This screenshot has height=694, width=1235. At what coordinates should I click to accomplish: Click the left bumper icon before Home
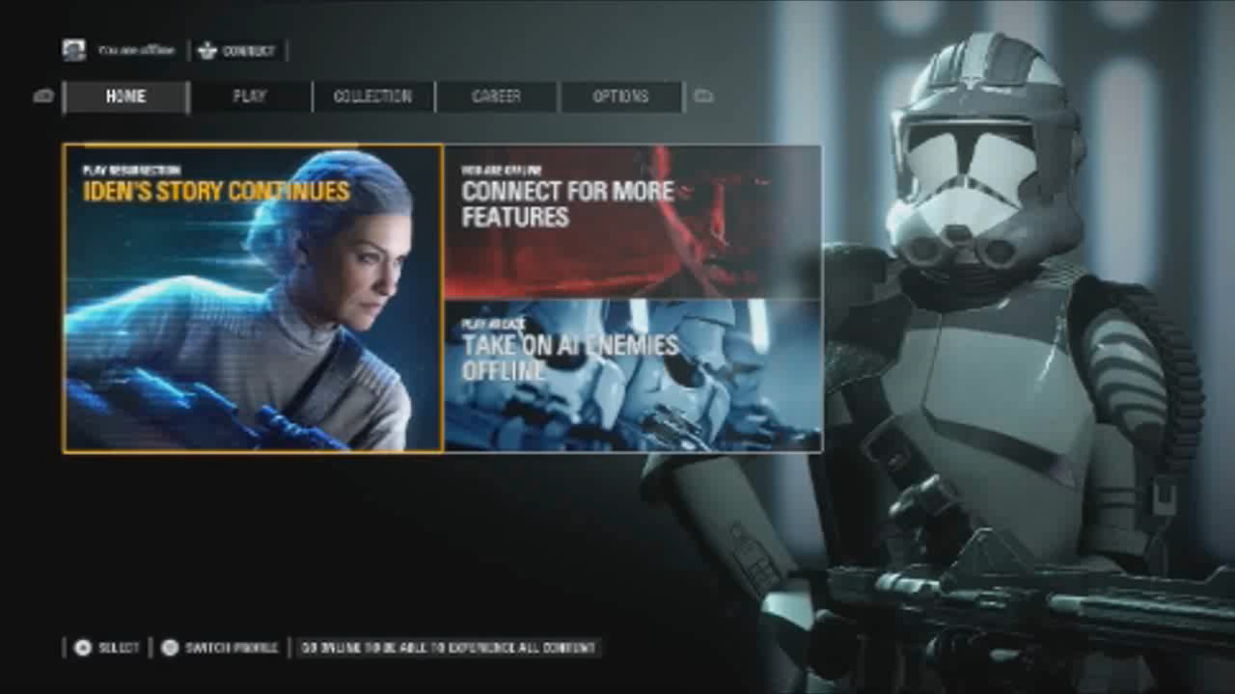[43, 96]
